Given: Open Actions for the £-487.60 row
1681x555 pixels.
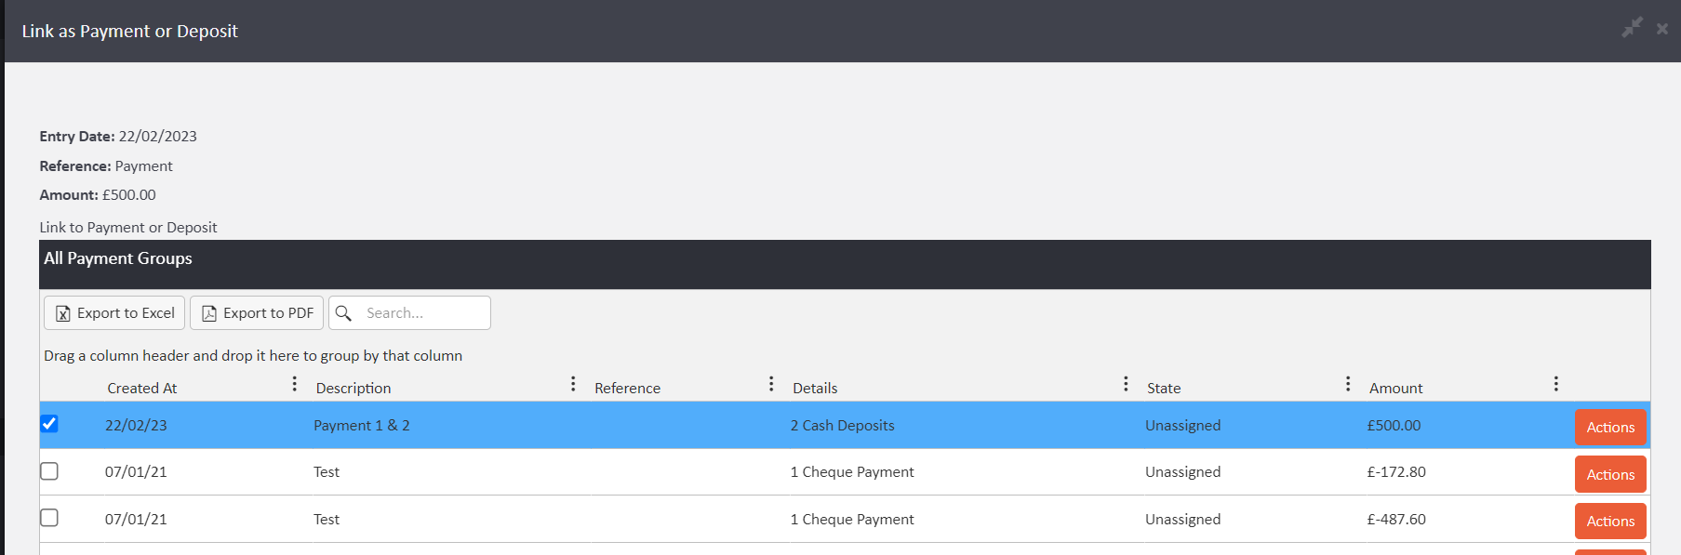Looking at the screenshot, I should click(1609, 521).
